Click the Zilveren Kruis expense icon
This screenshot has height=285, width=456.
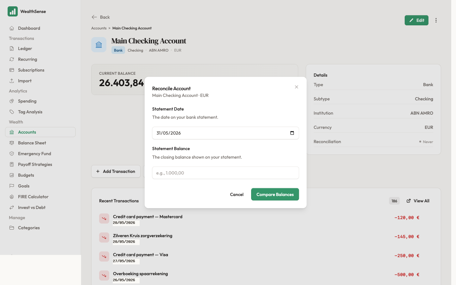[104, 237]
